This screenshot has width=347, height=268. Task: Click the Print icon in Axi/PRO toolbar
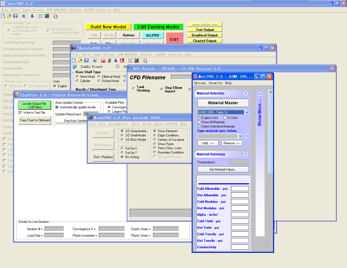tap(24, 16)
